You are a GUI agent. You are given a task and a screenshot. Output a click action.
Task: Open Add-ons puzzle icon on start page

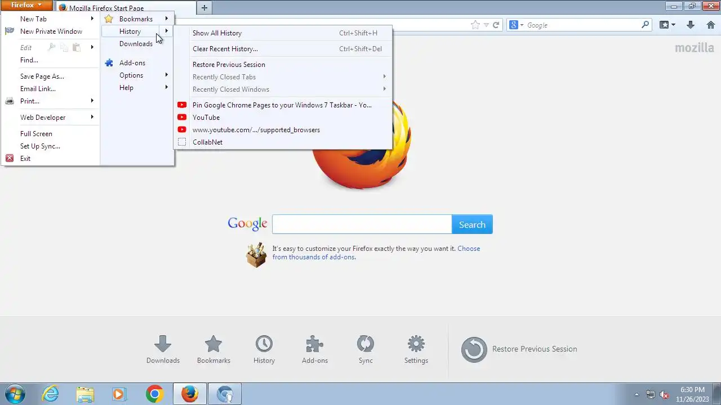(x=314, y=344)
